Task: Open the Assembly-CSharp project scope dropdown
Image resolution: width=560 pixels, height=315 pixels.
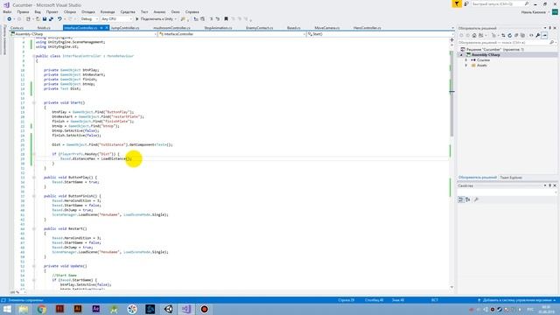Action: [84, 34]
